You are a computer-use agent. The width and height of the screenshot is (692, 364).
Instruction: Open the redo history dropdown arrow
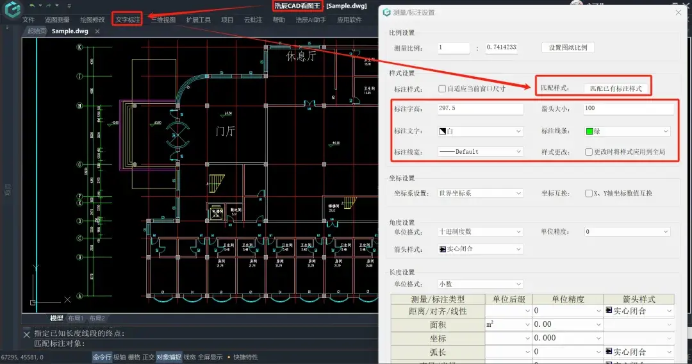pyautogui.click(x=57, y=6)
